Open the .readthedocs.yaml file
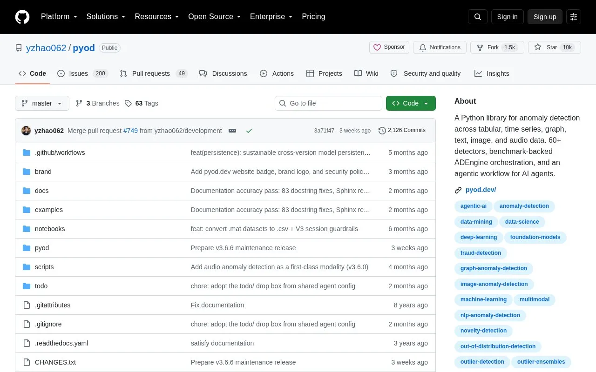This screenshot has width=596, height=372. [x=61, y=343]
